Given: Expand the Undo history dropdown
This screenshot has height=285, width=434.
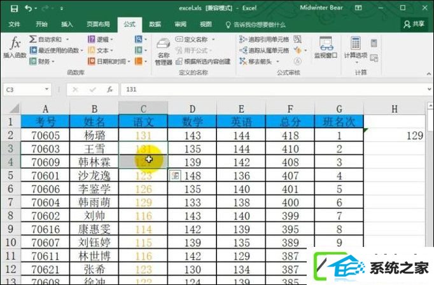Looking at the screenshot, I should tap(36, 8).
